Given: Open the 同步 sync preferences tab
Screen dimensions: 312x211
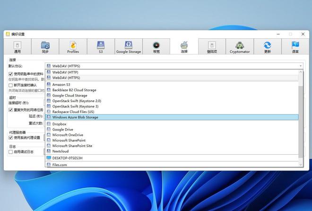Looking at the screenshot, I should (x=45, y=46).
